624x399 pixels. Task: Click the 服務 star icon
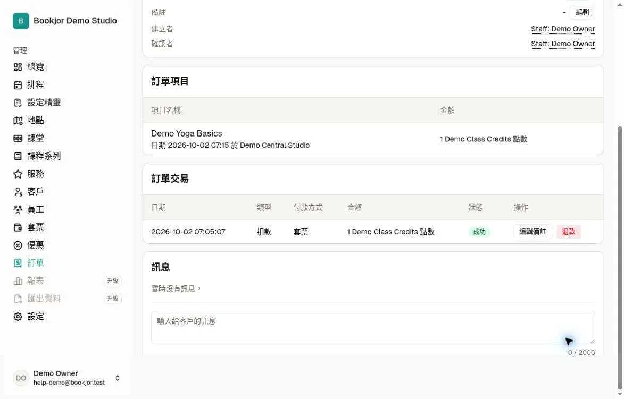pos(18,174)
